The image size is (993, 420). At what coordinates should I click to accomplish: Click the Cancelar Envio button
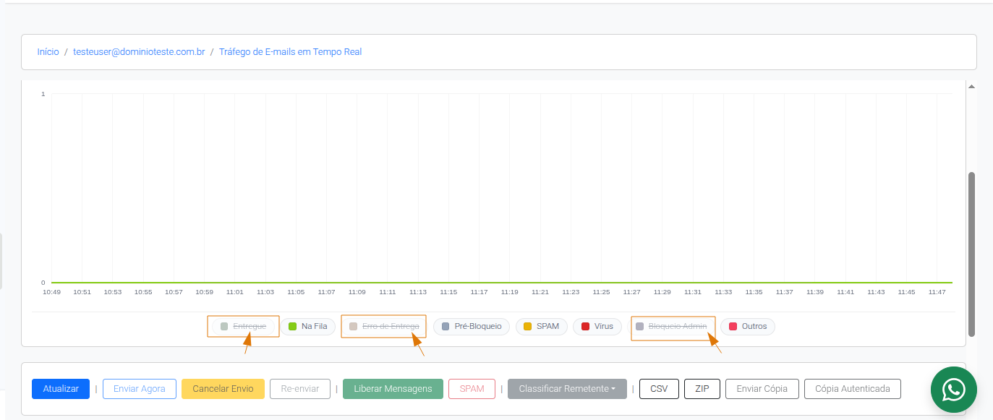tap(223, 389)
